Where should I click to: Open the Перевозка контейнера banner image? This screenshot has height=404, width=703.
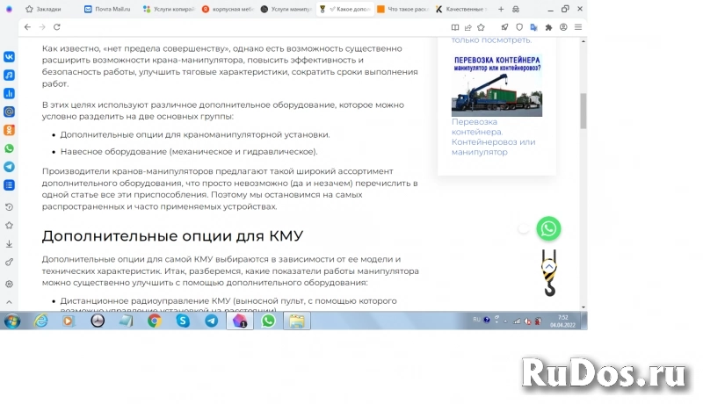tap(496, 85)
